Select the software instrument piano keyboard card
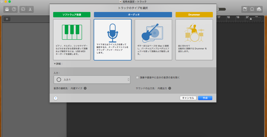 pyautogui.click(x=72, y=40)
